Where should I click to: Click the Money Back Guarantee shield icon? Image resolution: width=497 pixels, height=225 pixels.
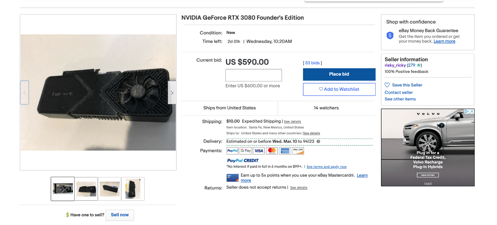[x=390, y=35]
